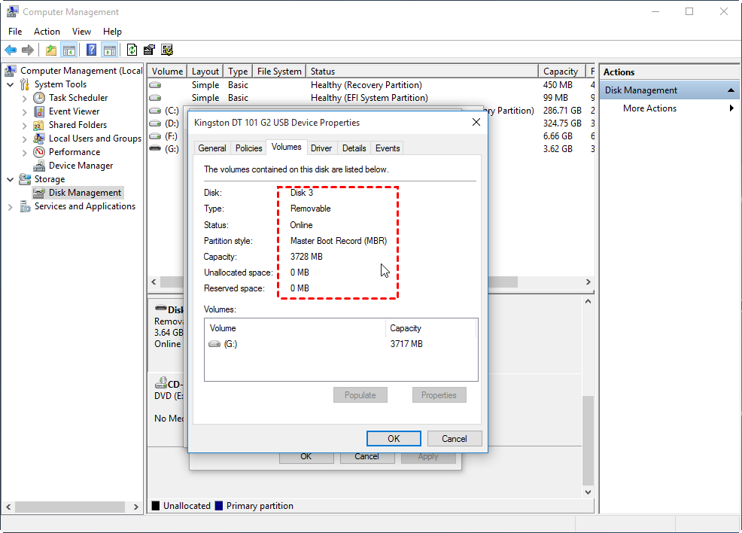Click the Up one level folder icon
This screenshot has width=742, height=533.
coord(51,50)
